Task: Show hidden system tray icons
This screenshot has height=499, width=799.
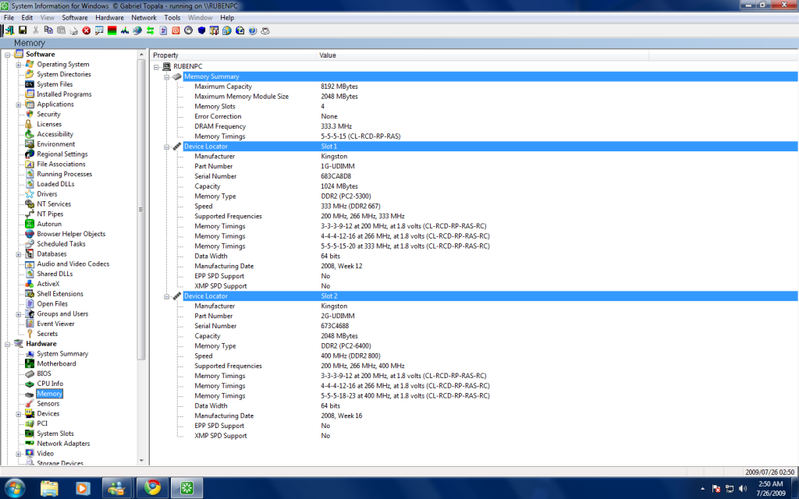Action: pos(703,489)
